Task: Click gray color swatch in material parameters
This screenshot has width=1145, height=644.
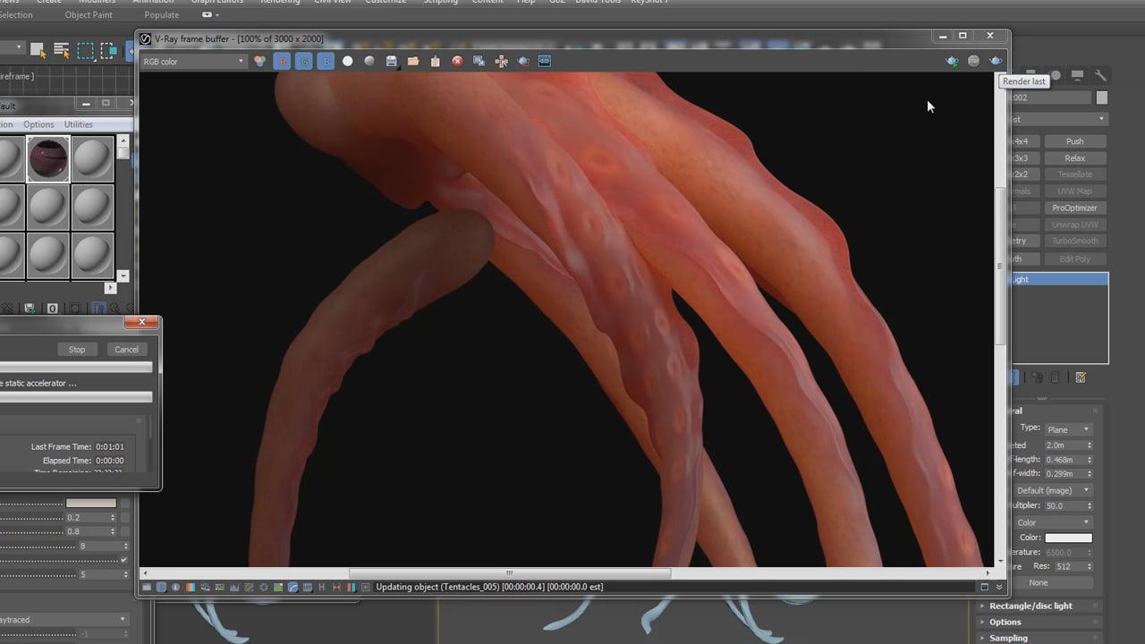Action: point(90,503)
